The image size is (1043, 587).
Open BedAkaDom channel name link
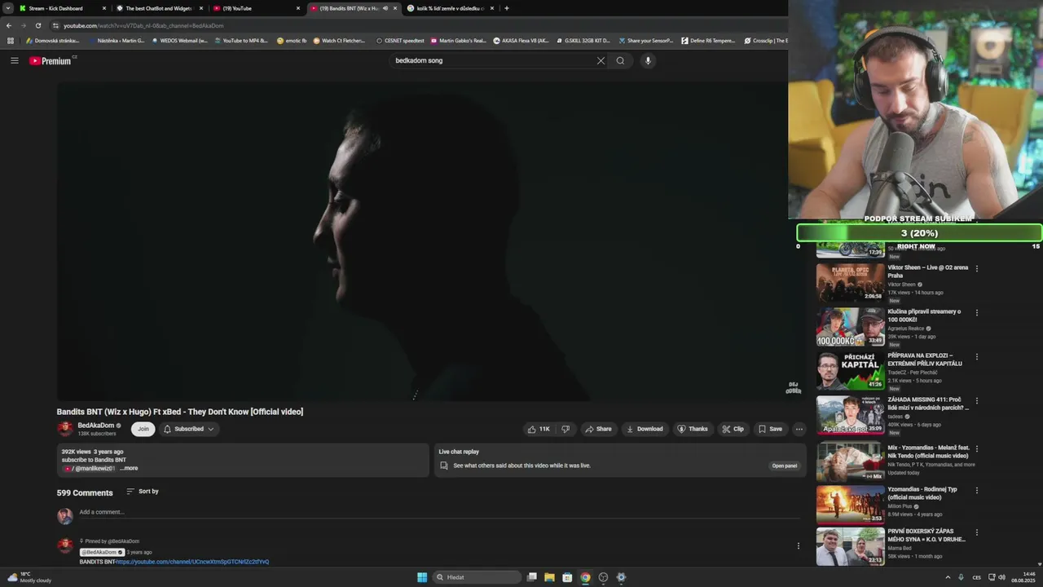pos(96,425)
